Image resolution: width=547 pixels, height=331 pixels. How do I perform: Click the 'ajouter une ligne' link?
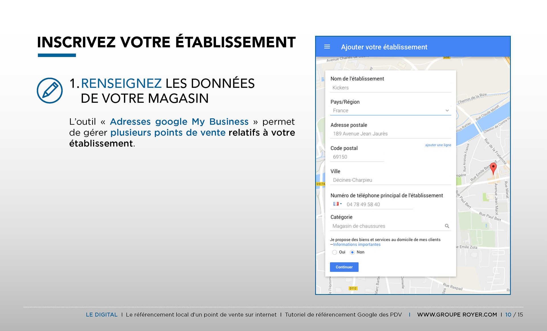point(438,145)
